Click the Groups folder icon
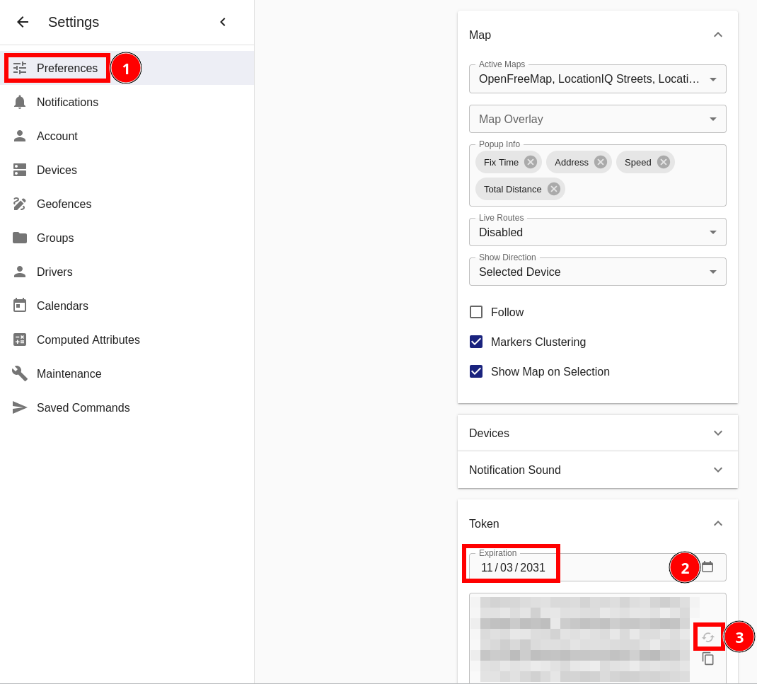The width and height of the screenshot is (757, 684). (x=20, y=238)
